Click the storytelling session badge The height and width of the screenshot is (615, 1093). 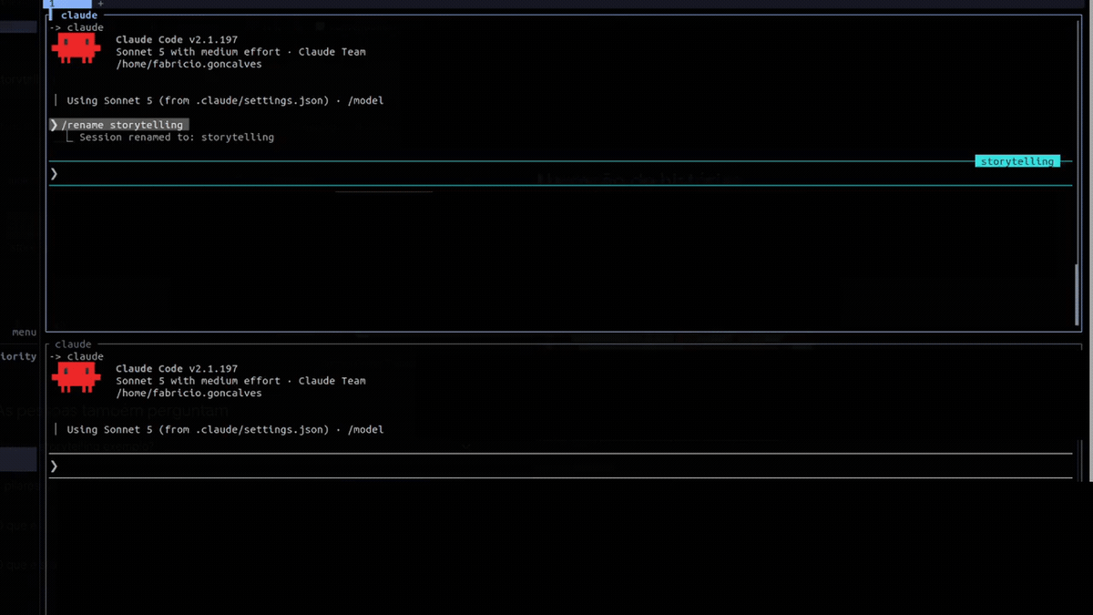[x=1017, y=161]
